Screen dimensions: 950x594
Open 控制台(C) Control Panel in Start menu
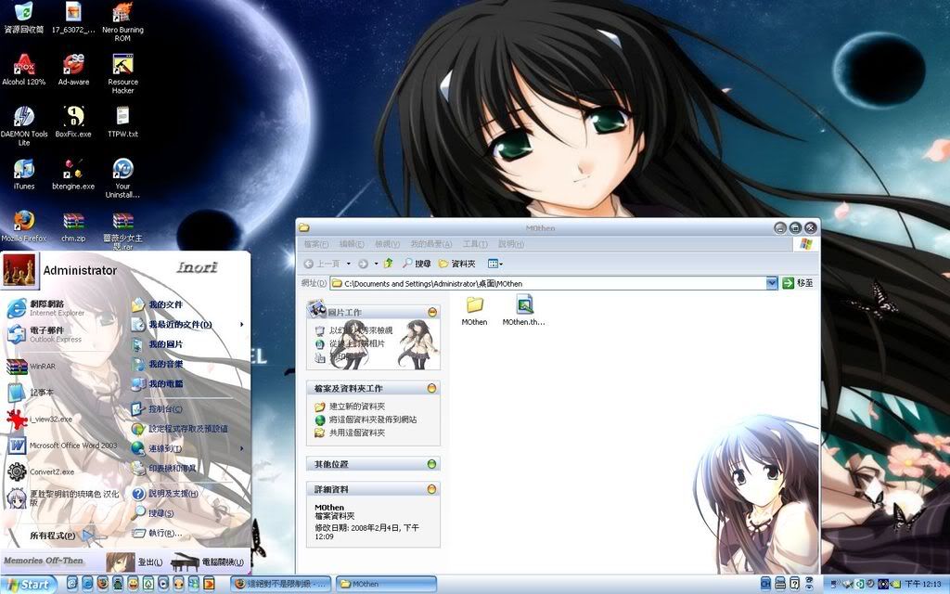click(158, 409)
